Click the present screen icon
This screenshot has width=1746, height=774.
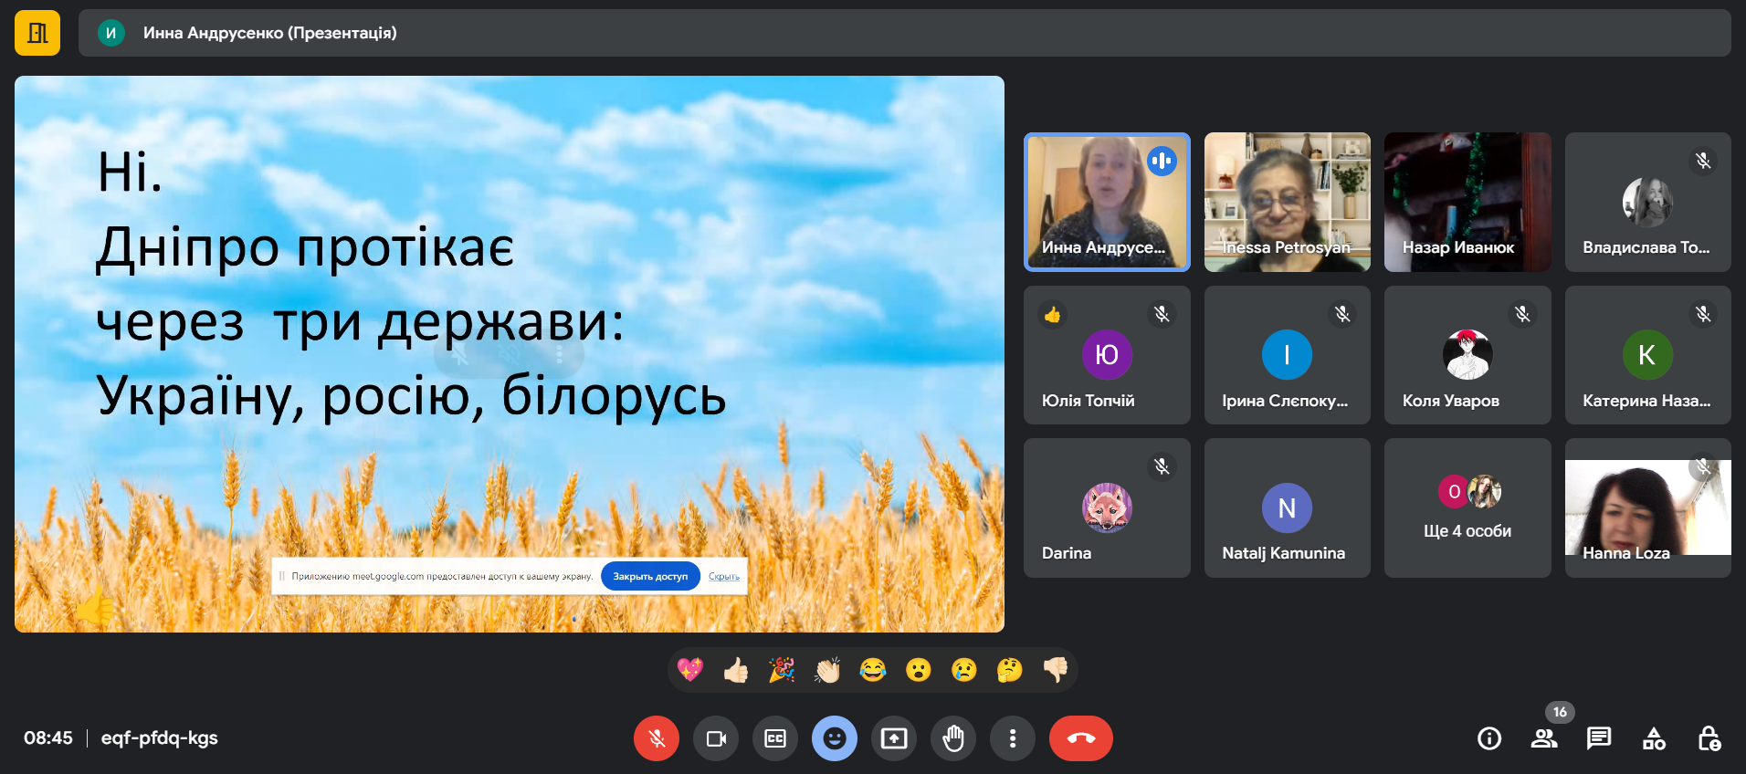[x=894, y=738]
